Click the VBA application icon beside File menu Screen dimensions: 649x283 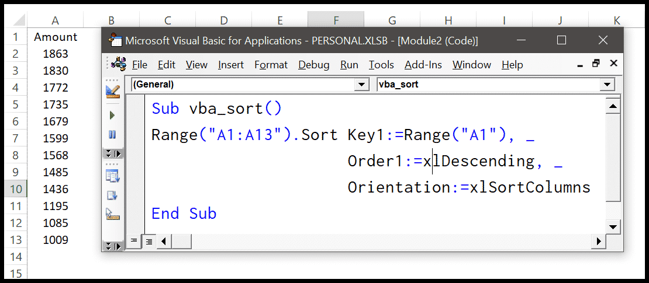(119, 64)
